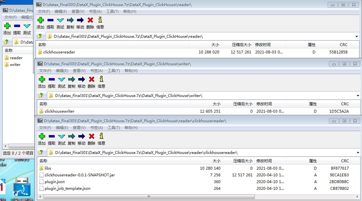
Task: Expand address dropdown in writer window
Action: (358, 96)
